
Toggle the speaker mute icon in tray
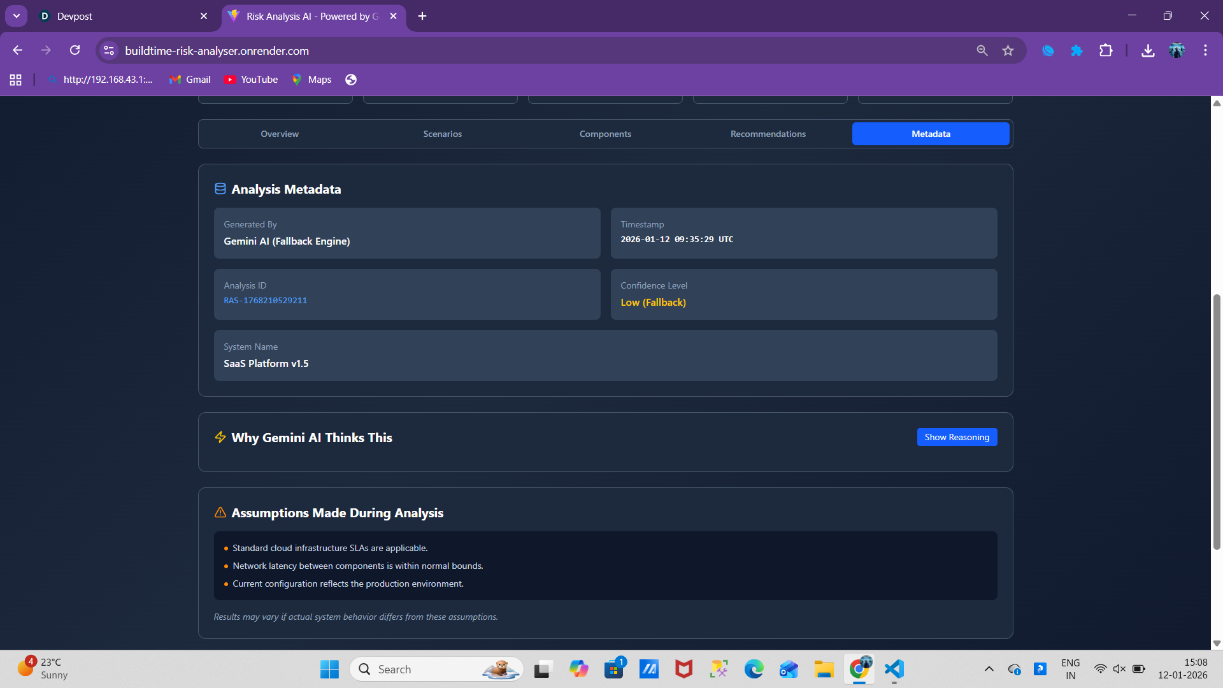[x=1119, y=669]
